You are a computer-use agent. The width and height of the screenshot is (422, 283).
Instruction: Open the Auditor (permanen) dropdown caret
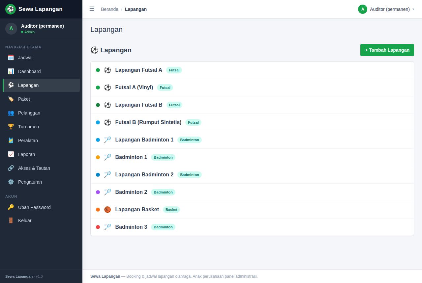(x=413, y=9)
